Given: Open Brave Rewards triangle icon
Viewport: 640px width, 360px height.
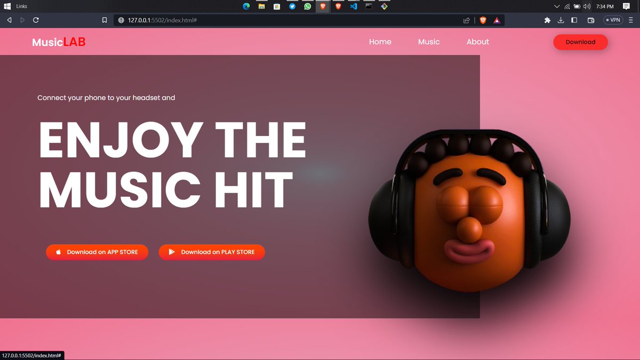Looking at the screenshot, I should tap(496, 20).
